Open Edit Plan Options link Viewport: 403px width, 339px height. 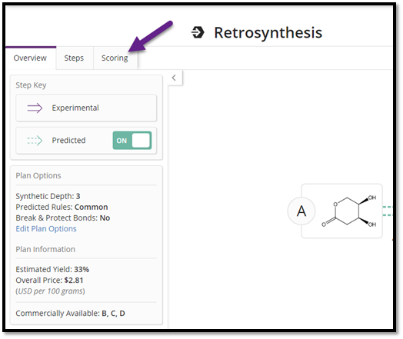(x=46, y=228)
